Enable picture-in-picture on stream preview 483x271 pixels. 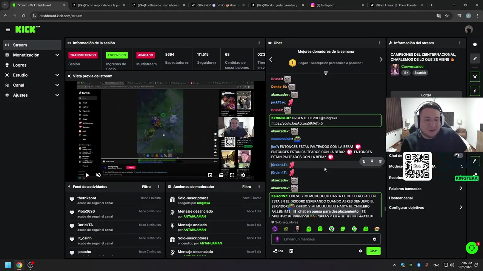210,175
